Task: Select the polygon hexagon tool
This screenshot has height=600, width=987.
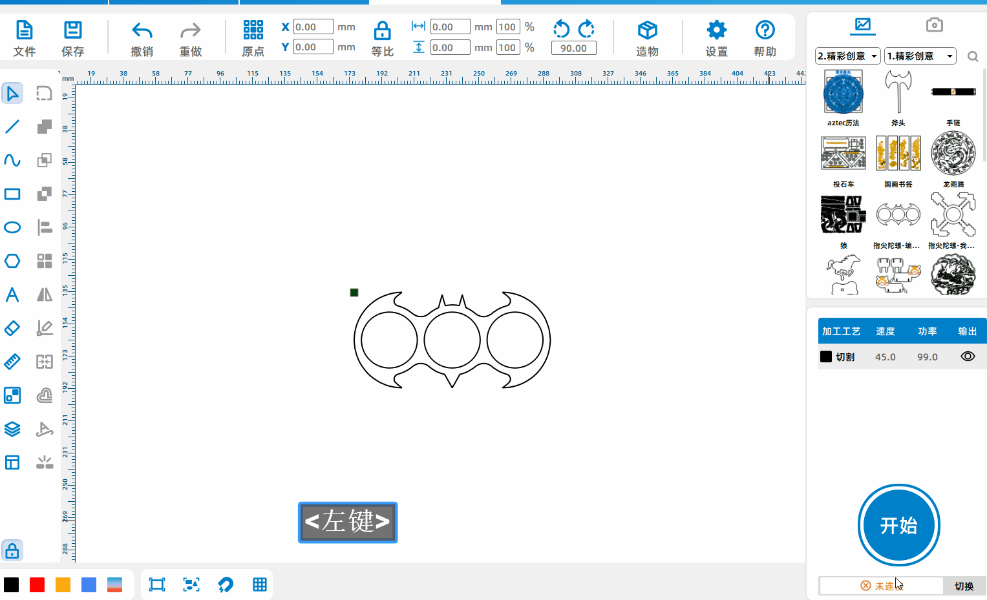Action: [12, 261]
